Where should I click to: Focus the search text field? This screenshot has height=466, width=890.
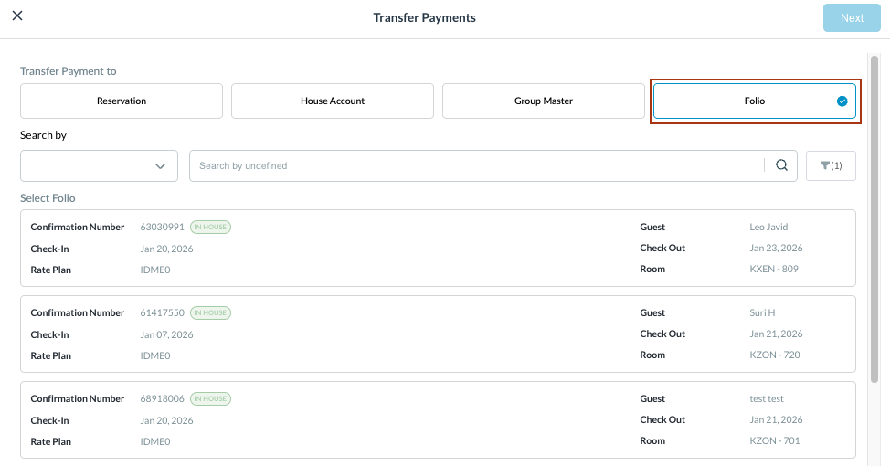(475, 165)
